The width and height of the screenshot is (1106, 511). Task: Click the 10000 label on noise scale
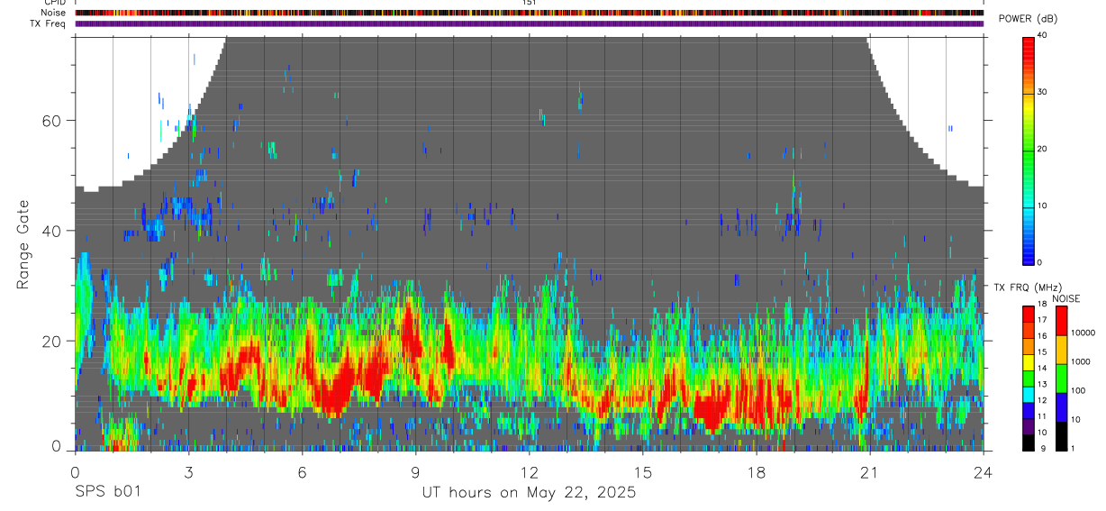[x=1083, y=333]
